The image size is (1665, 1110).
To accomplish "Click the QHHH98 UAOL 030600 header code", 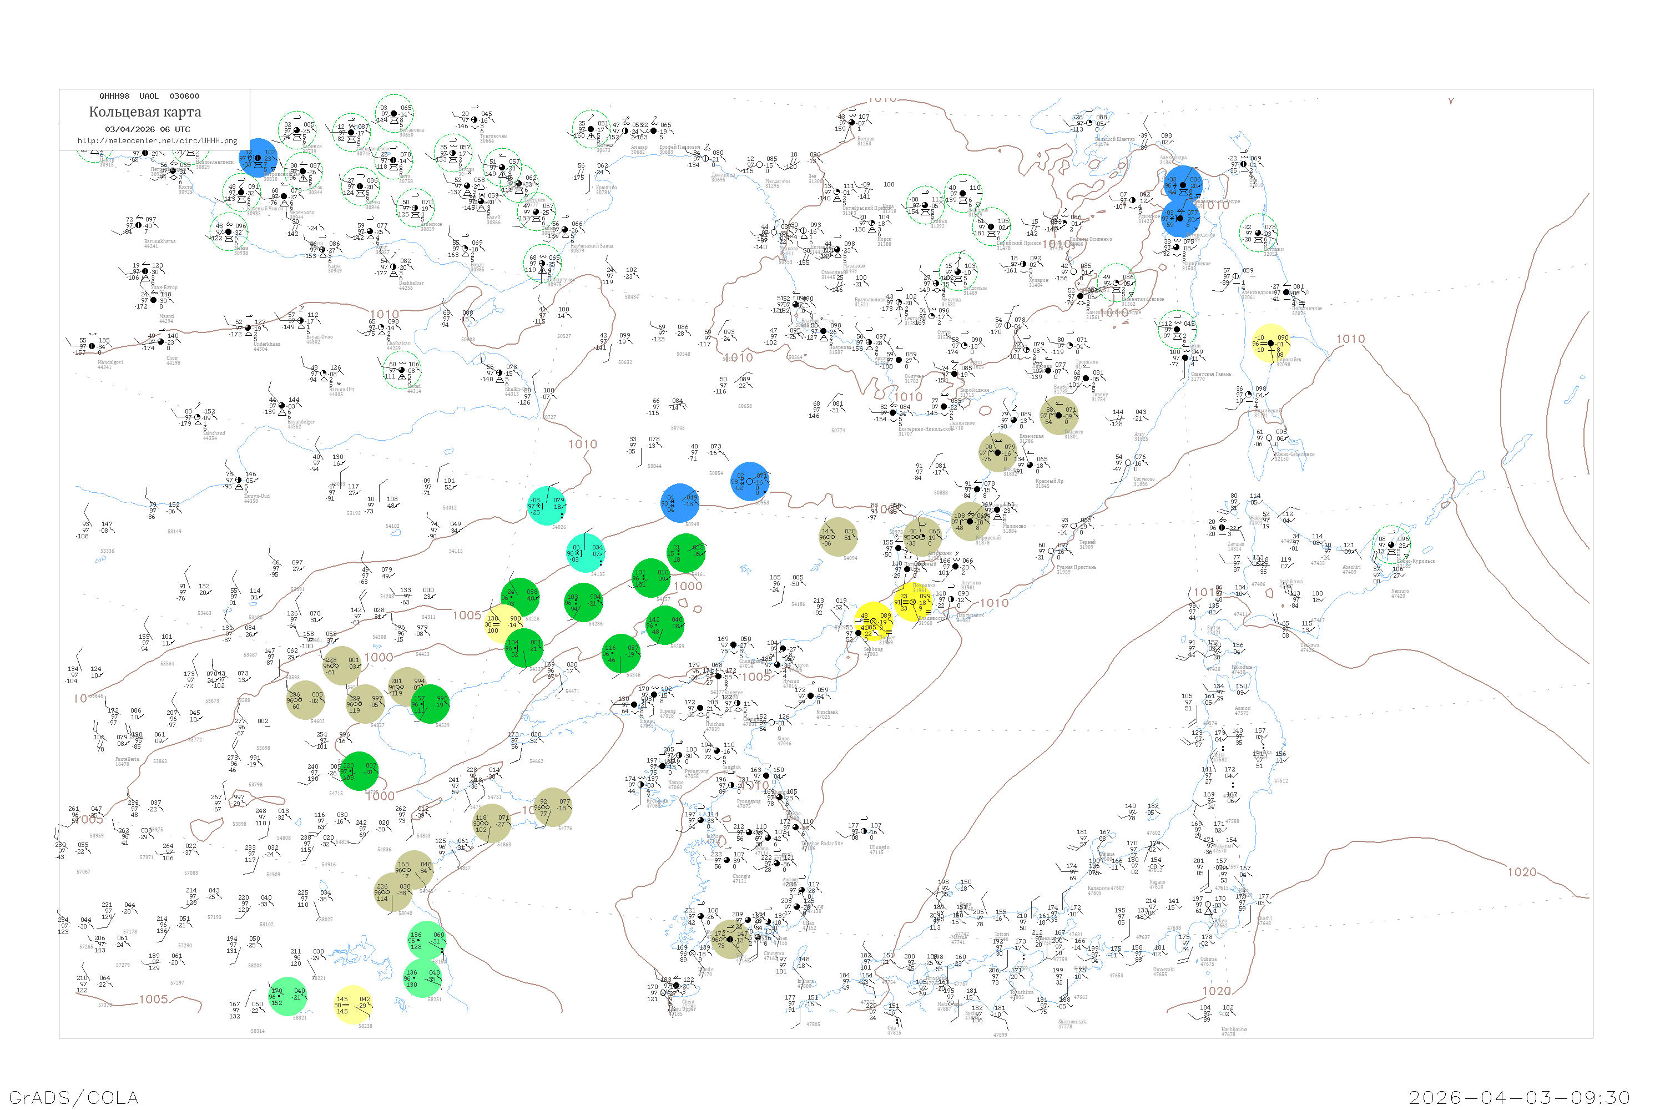I will coord(149,96).
